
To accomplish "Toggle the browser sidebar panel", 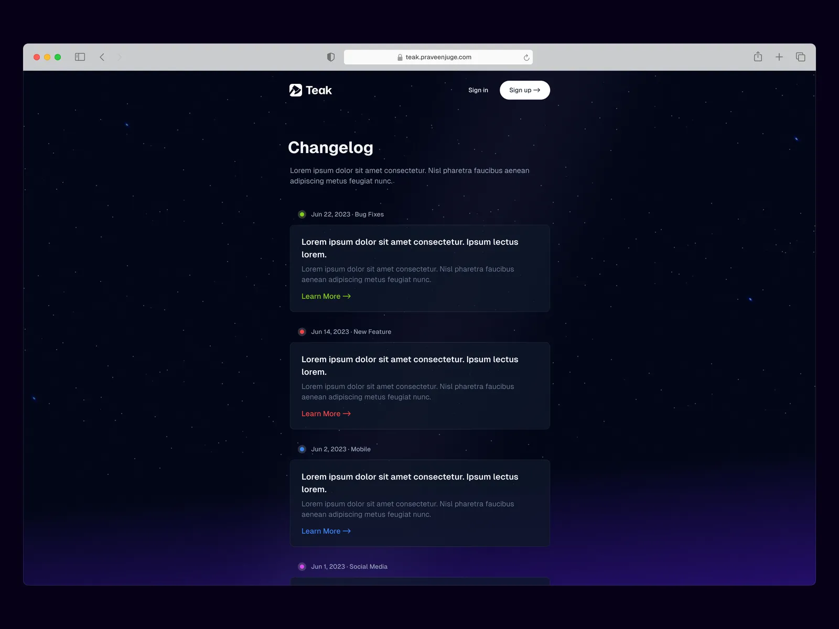I will 80,57.
